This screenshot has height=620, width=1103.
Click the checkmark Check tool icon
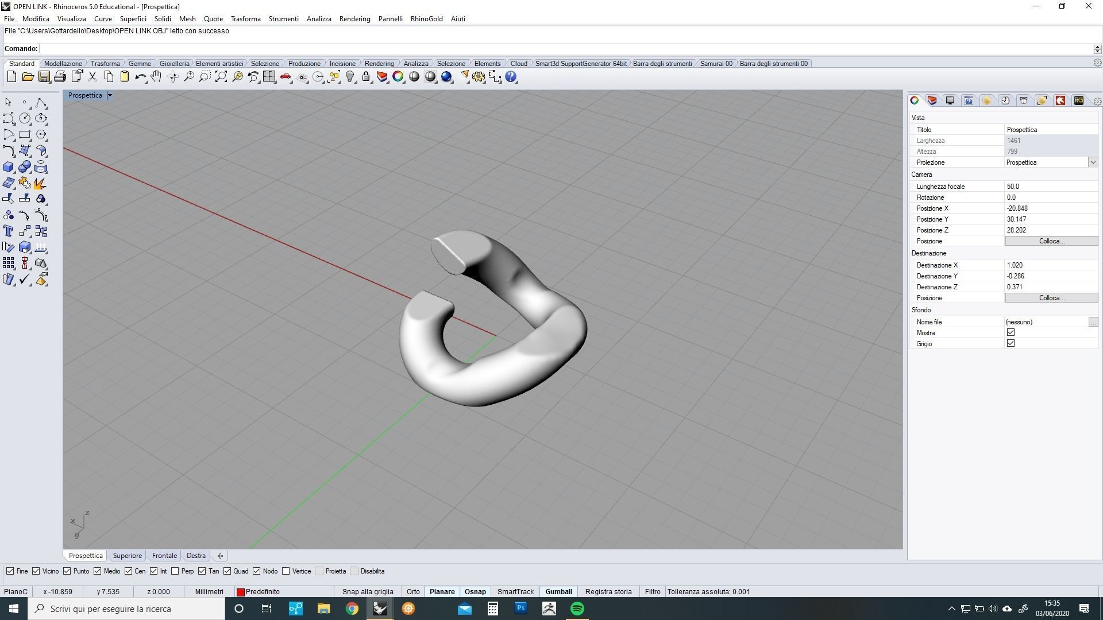25,279
